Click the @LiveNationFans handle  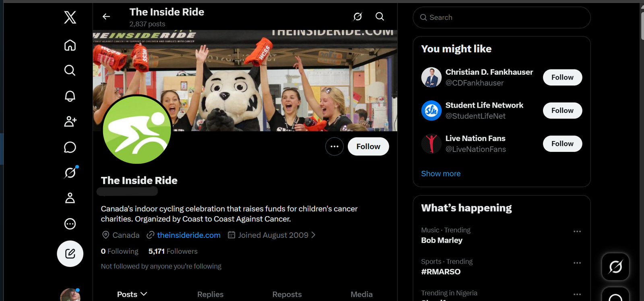coord(476,149)
